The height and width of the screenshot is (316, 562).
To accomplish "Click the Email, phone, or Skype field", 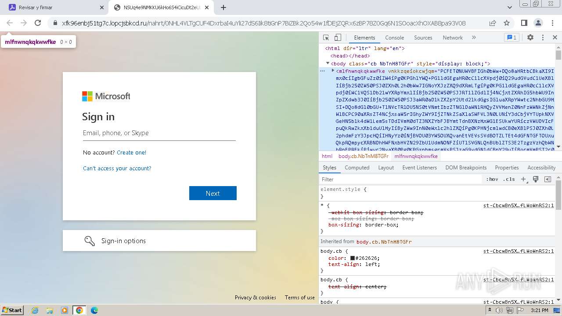I will pos(159,133).
